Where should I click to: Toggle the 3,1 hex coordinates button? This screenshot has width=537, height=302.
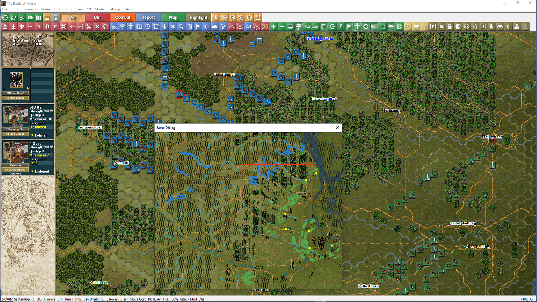point(307,27)
